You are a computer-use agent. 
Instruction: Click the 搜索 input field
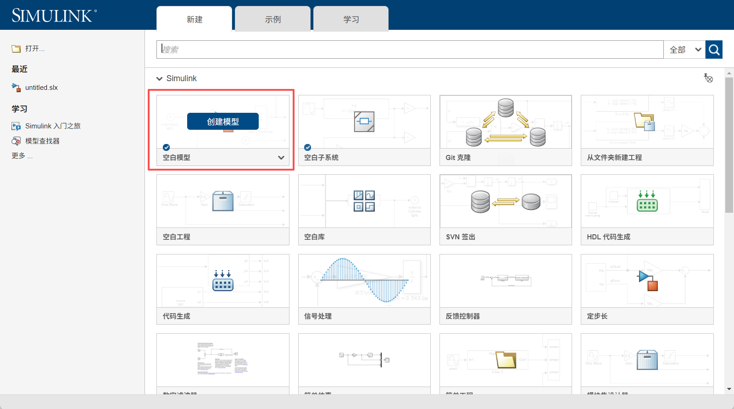410,50
